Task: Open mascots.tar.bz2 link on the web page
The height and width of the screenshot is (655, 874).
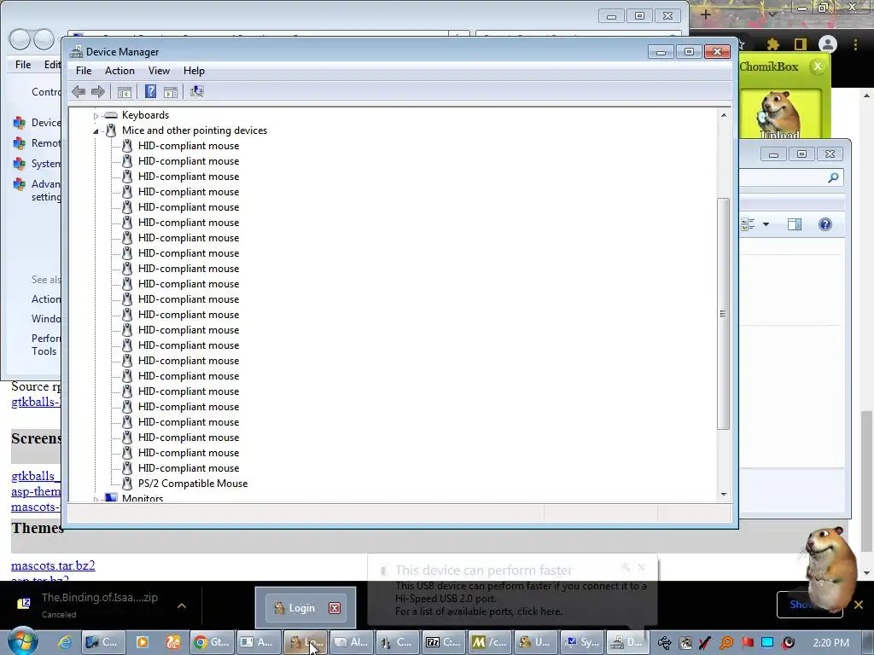Action: (53, 565)
